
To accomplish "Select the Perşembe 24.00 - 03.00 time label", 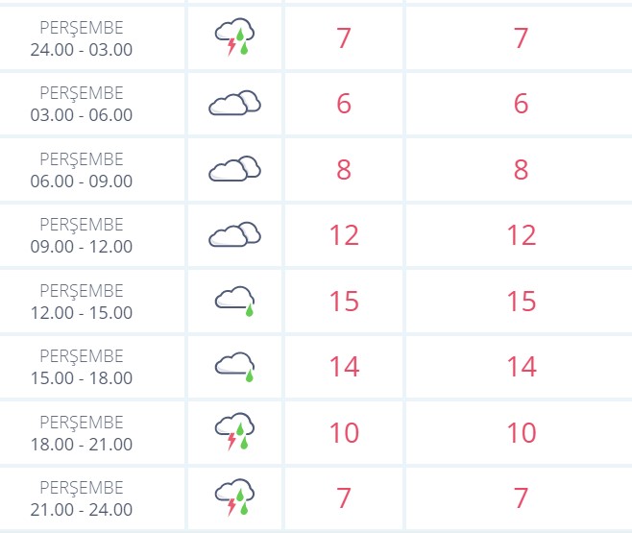I will click(x=82, y=38).
